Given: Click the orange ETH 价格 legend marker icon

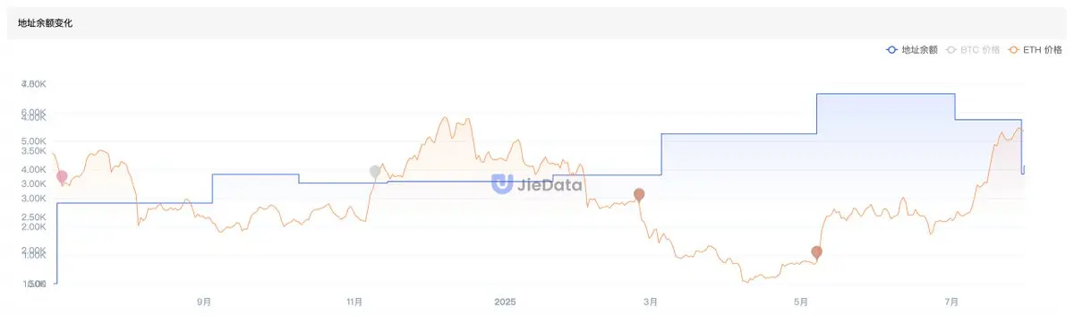Looking at the screenshot, I should [x=1014, y=50].
